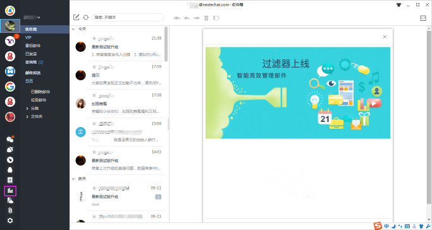Open the 加班晚餐 email

tap(118, 104)
